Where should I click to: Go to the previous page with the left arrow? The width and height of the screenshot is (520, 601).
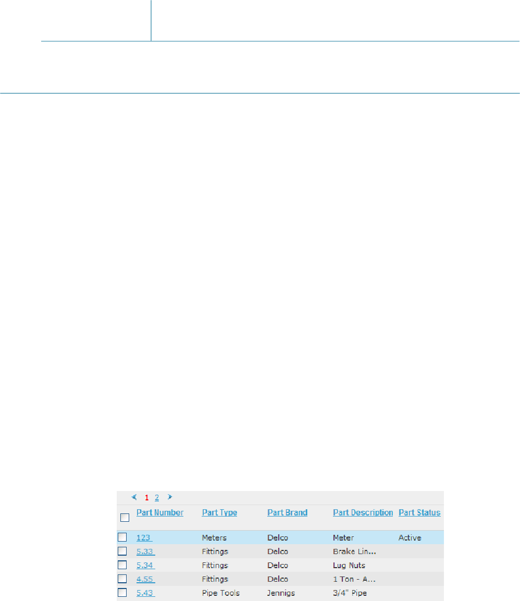(134, 497)
